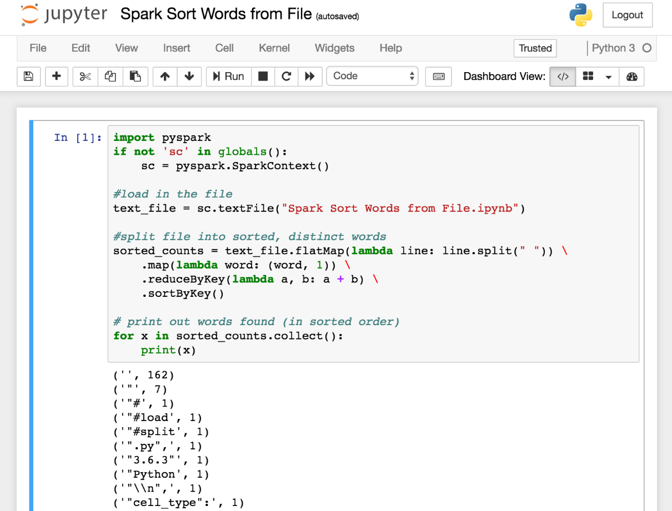Open the File menu
Image resolution: width=672 pixels, height=511 pixels.
pyautogui.click(x=38, y=48)
